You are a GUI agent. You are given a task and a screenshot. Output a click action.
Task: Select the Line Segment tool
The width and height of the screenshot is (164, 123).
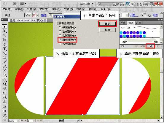click(x=4, y=53)
